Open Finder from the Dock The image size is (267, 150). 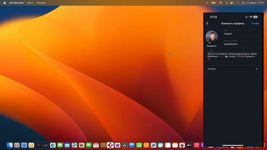point(10,145)
